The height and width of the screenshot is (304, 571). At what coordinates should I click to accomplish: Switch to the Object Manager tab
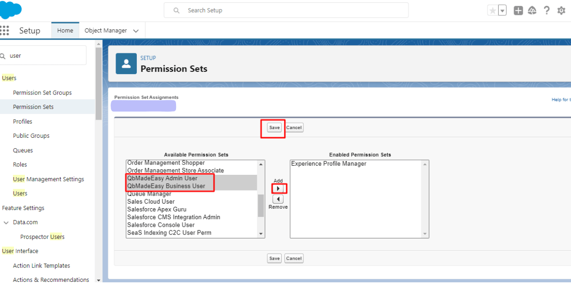coord(106,31)
